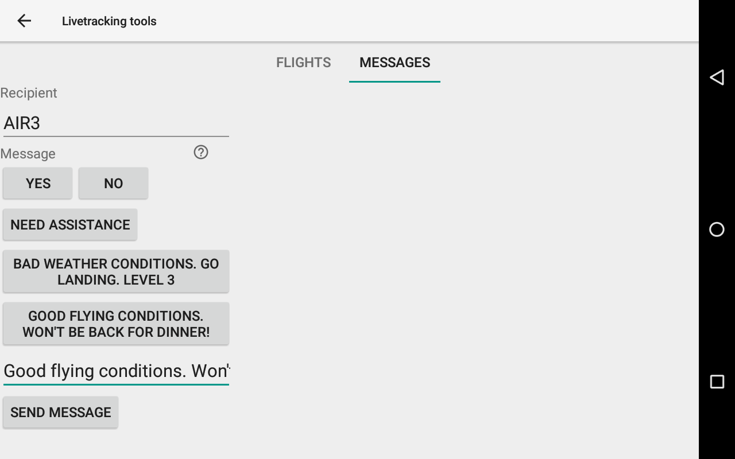
Task: Click the Message label
Action: 28,154
